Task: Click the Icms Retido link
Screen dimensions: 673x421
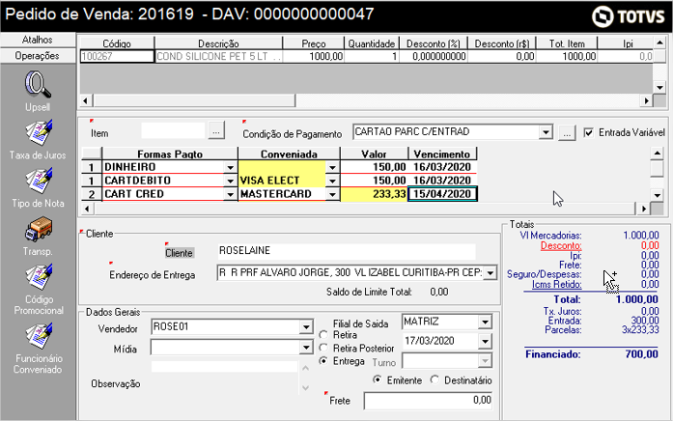Action: point(557,285)
